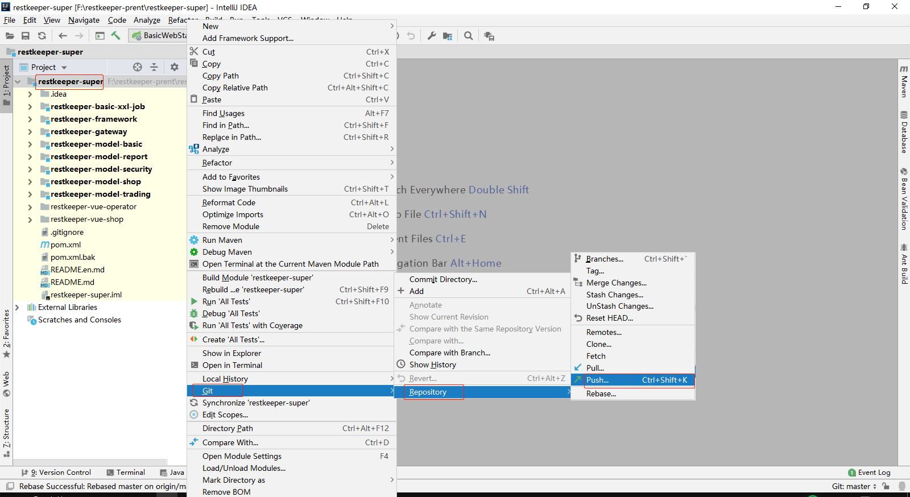910x497 pixels.
Task: Expand External Libraries node
Action: pos(18,307)
